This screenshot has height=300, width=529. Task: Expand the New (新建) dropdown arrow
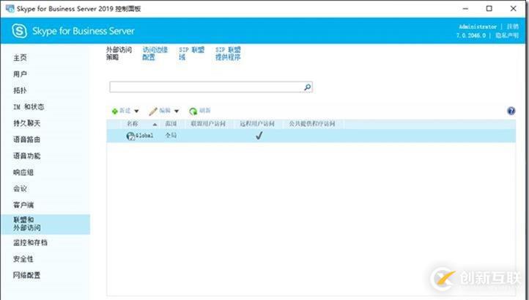coord(136,111)
